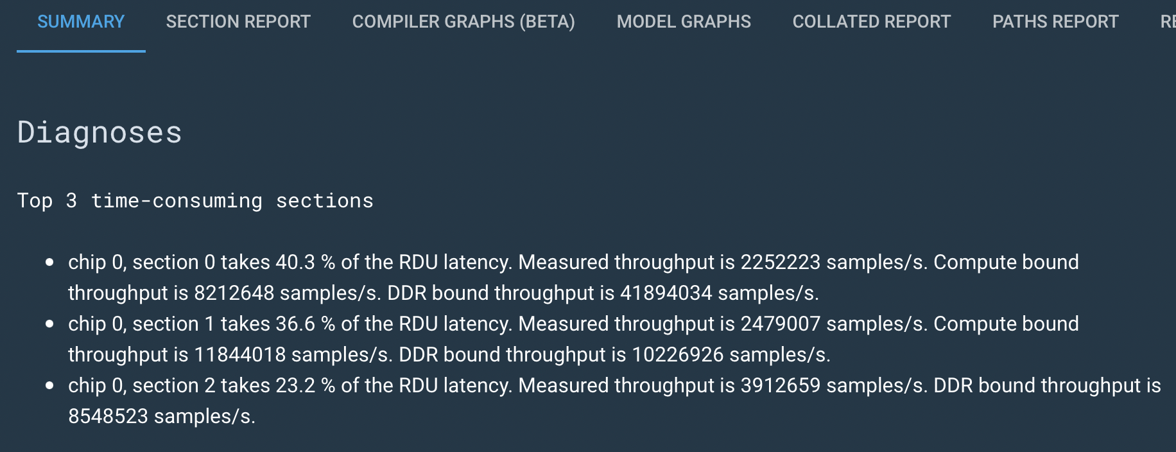1176x452 pixels.
Task: Switch to the Section Report tab
Action: tap(238, 22)
